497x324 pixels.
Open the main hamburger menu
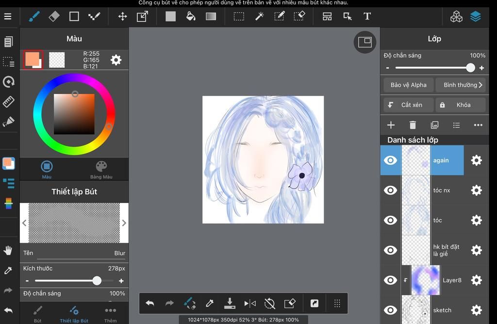(x=8, y=16)
